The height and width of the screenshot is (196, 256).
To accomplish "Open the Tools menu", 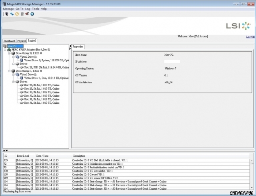I will point(36,9).
